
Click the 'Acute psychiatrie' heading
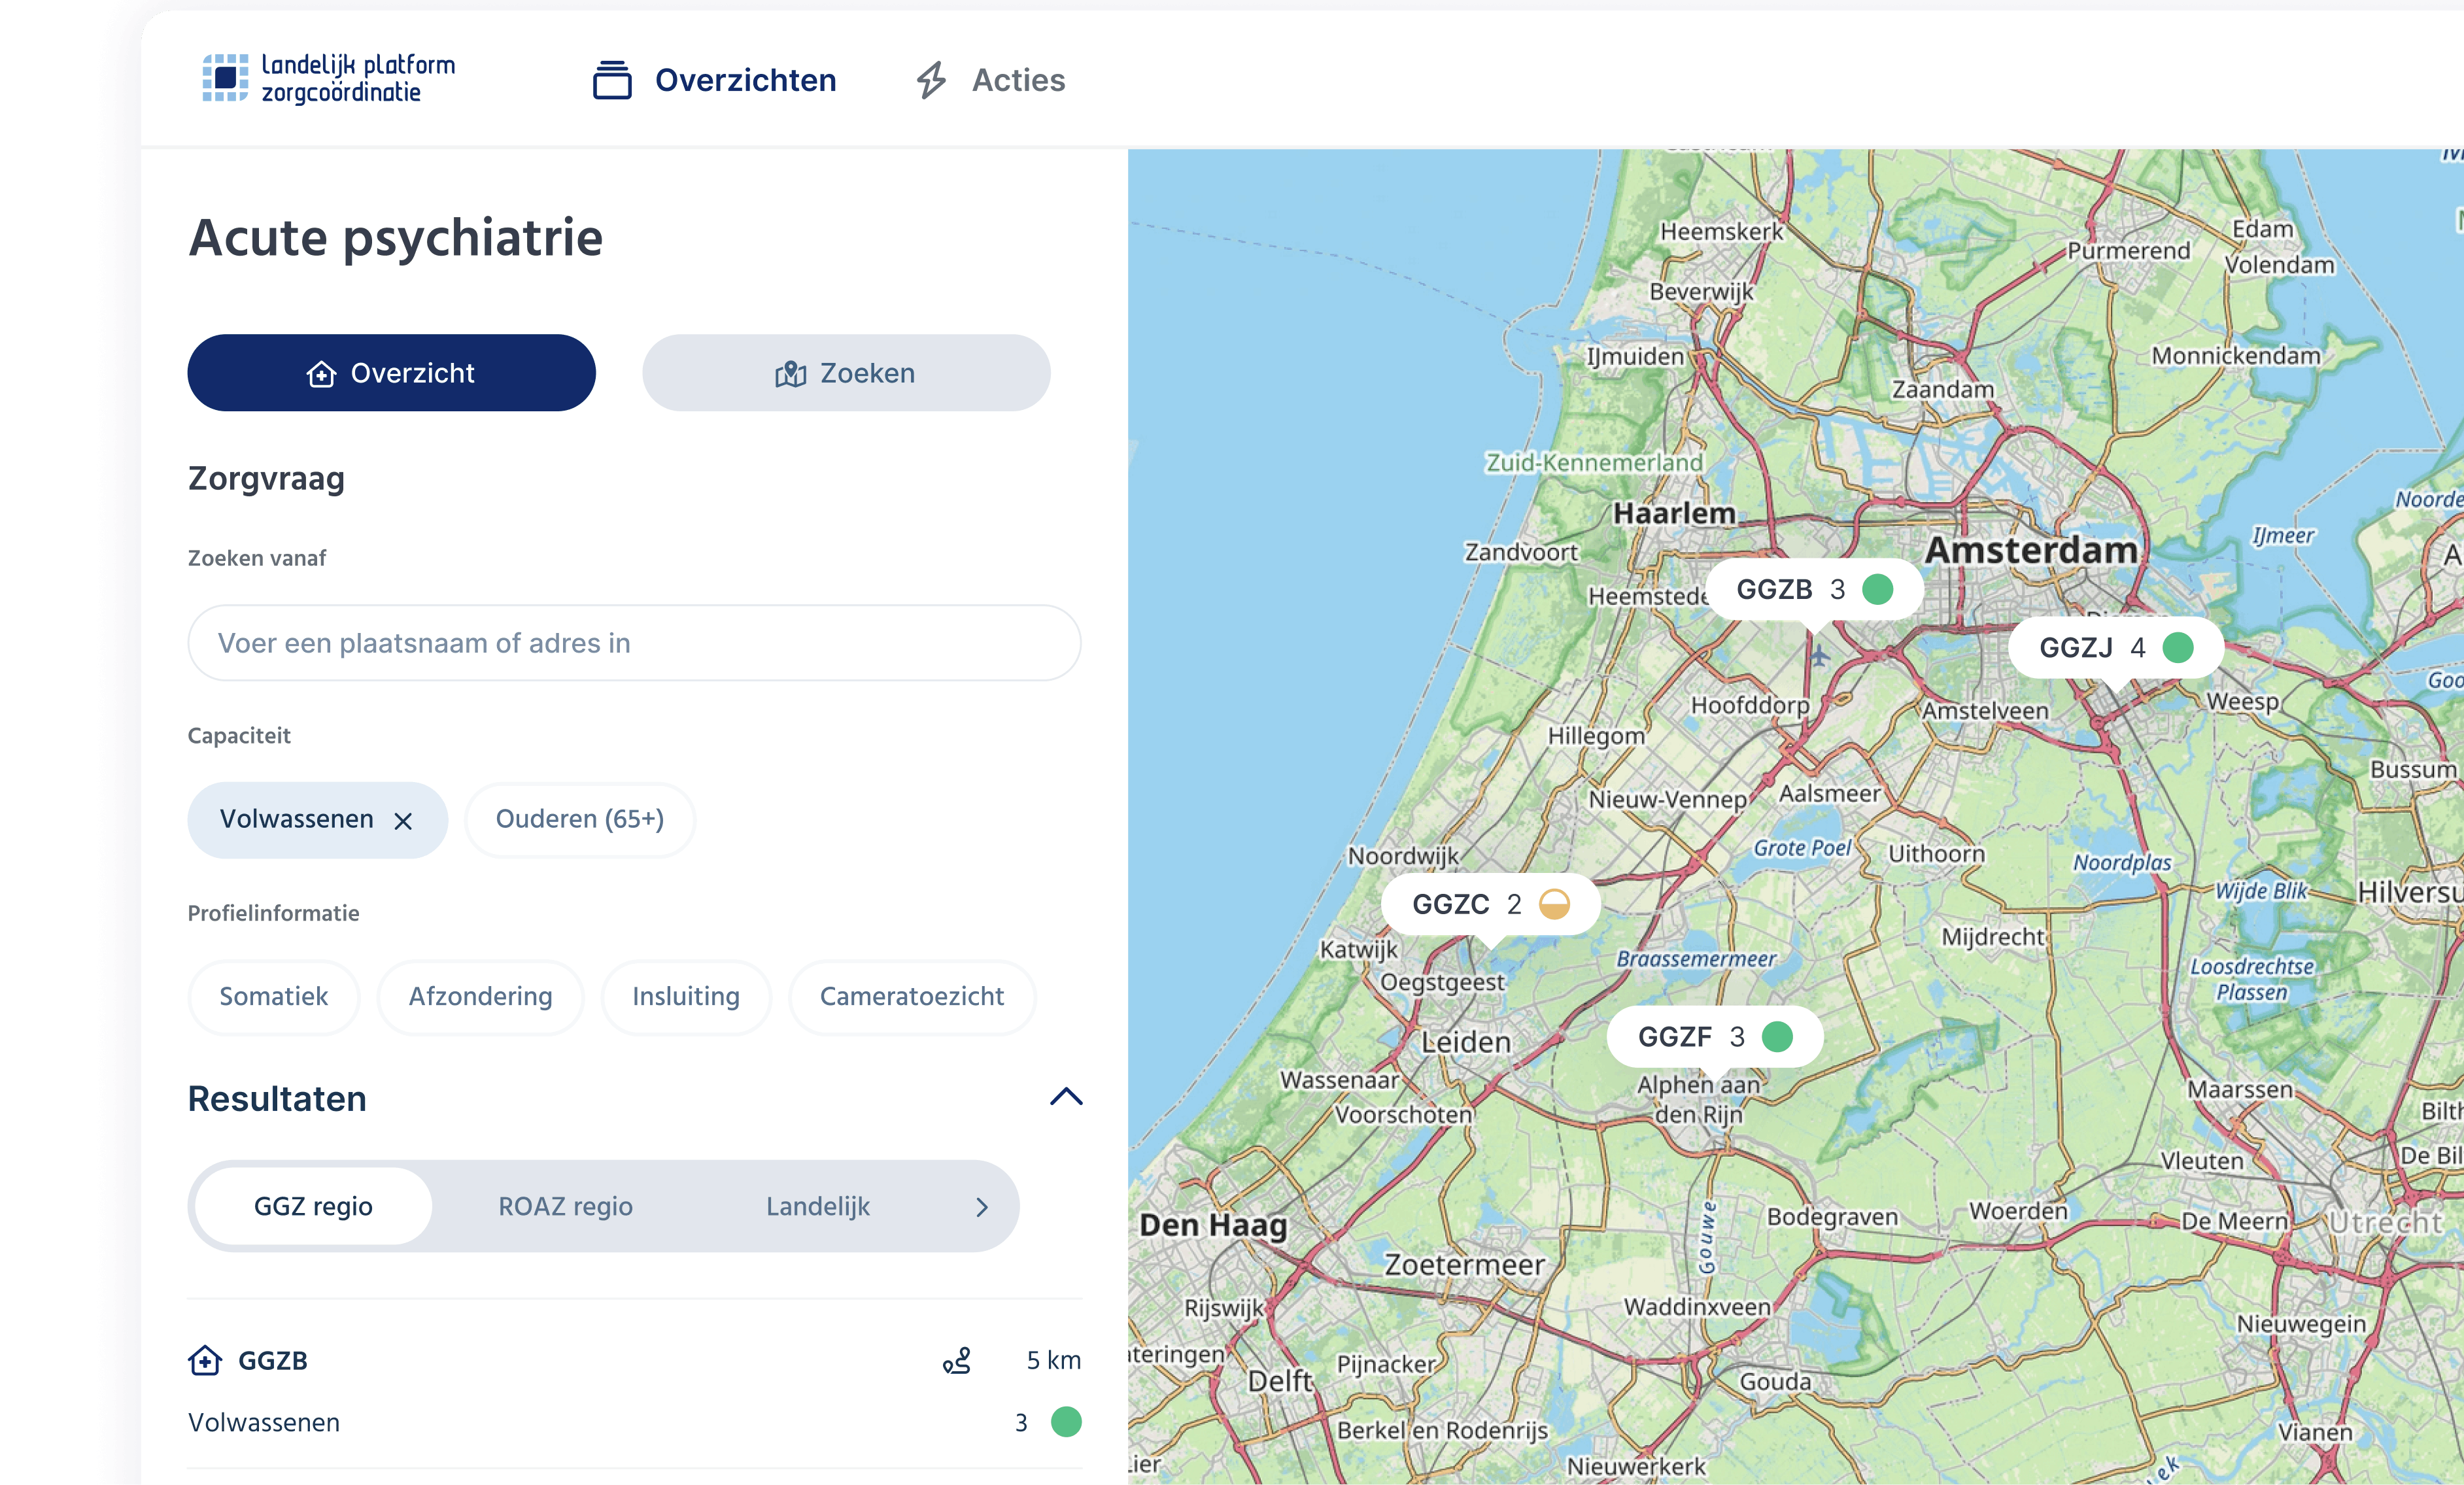[396, 238]
